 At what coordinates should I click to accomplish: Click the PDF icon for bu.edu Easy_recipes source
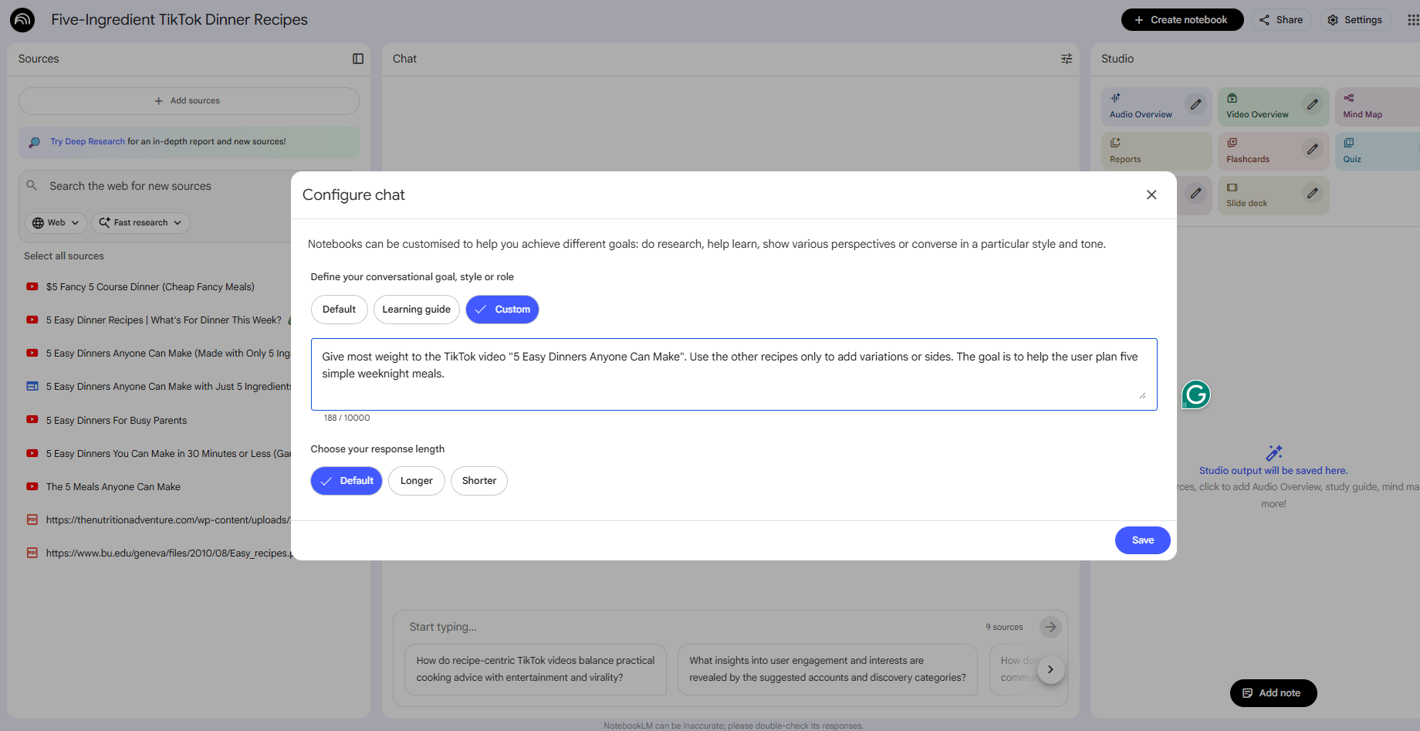click(32, 553)
